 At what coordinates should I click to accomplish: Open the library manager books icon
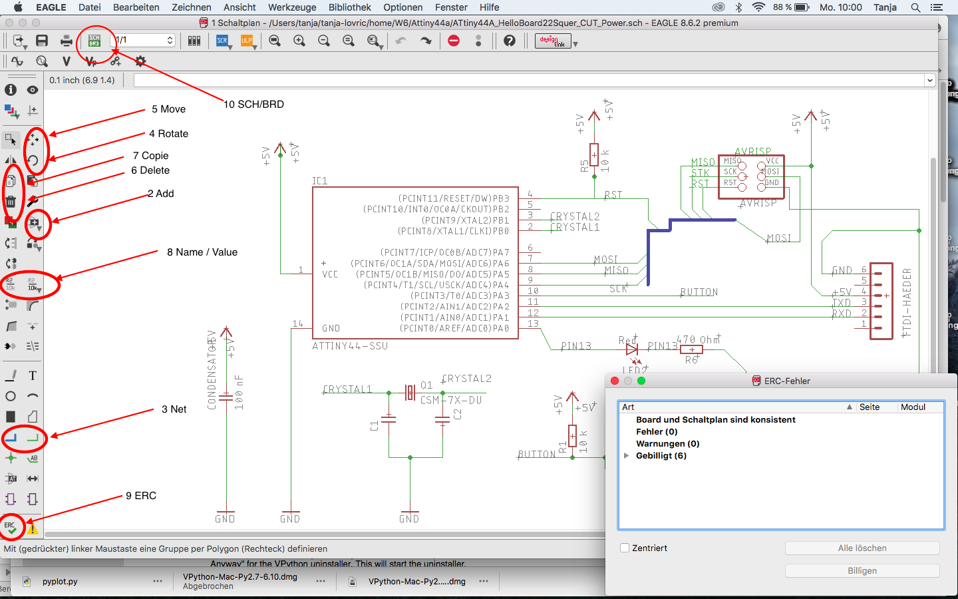click(194, 41)
